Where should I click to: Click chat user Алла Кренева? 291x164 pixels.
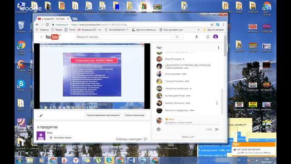point(173,74)
